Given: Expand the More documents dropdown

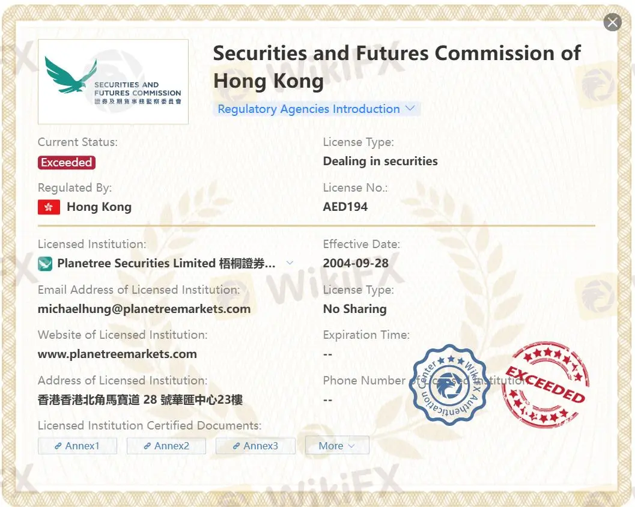Looking at the screenshot, I should (x=337, y=446).
